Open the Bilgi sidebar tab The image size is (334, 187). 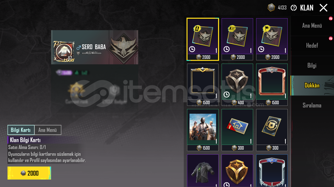click(312, 66)
